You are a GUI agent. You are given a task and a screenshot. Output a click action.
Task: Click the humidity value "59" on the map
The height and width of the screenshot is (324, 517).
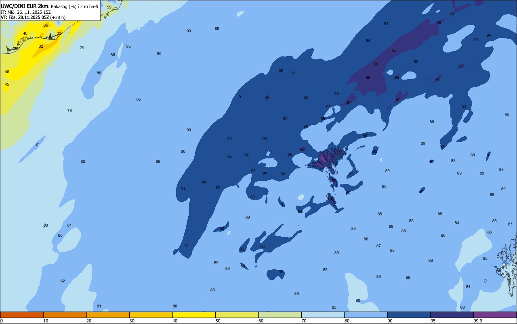pyautogui.click(x=109, y=7)
